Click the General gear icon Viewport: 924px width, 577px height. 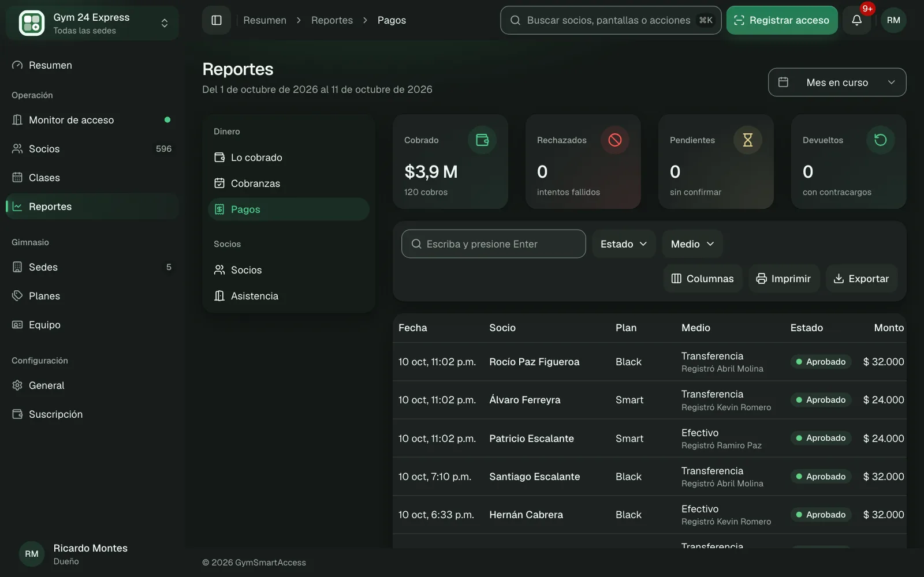pos(17,385)
